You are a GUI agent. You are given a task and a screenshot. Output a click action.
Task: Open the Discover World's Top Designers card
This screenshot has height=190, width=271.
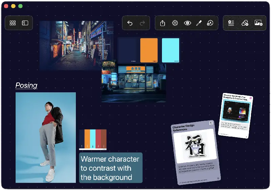236,116
